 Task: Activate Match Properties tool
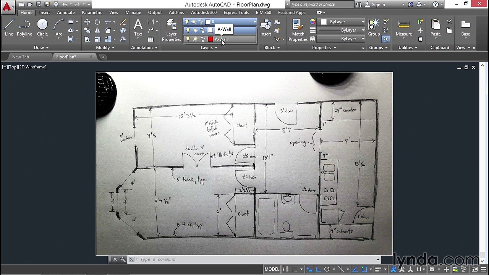point(298,31)
